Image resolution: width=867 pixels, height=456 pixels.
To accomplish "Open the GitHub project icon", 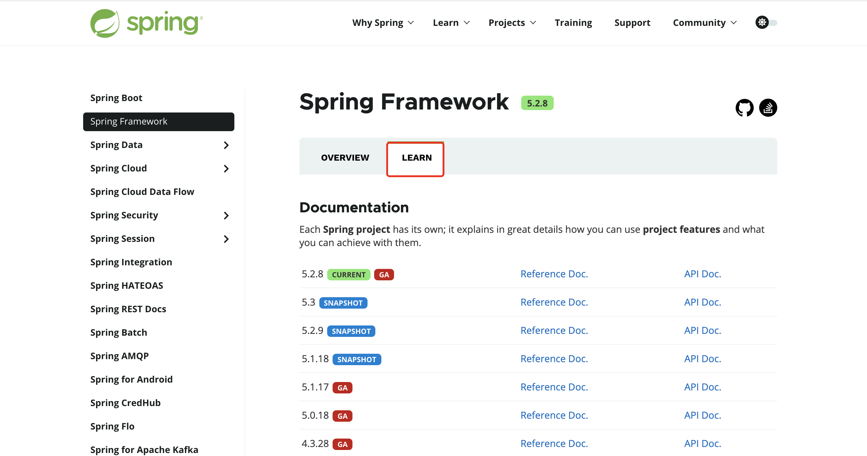I will pyautogui.click(x=744, y=107).
